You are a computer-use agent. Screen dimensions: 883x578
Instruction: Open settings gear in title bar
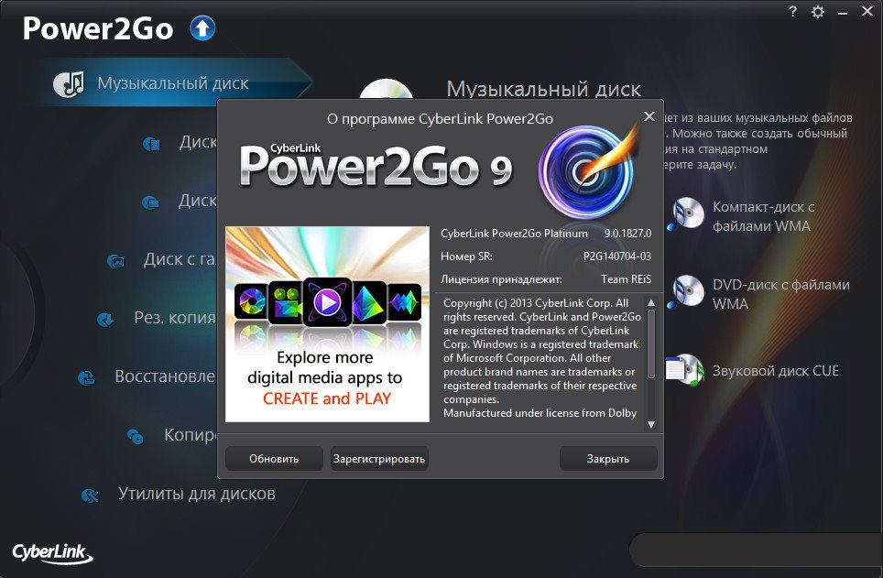pos(818,12)
